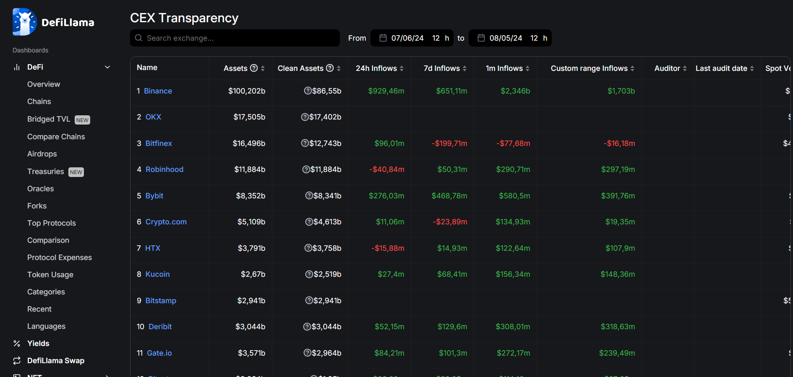Open the Comparison page
Screen dimensions: 793x377
48,240
